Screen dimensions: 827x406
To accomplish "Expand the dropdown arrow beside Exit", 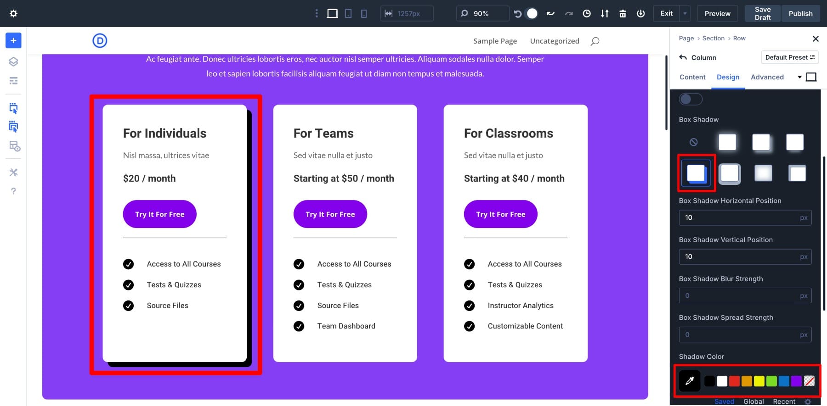I will [x=685, y=13].
